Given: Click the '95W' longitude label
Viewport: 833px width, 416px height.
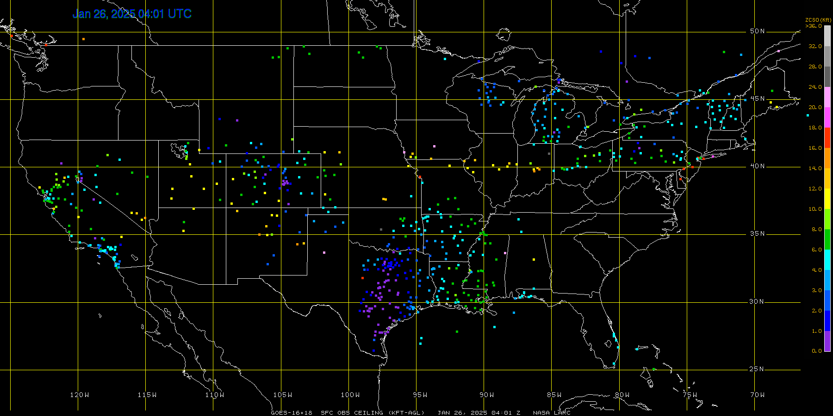Looking at the screenshot, I should coord(420,395).
